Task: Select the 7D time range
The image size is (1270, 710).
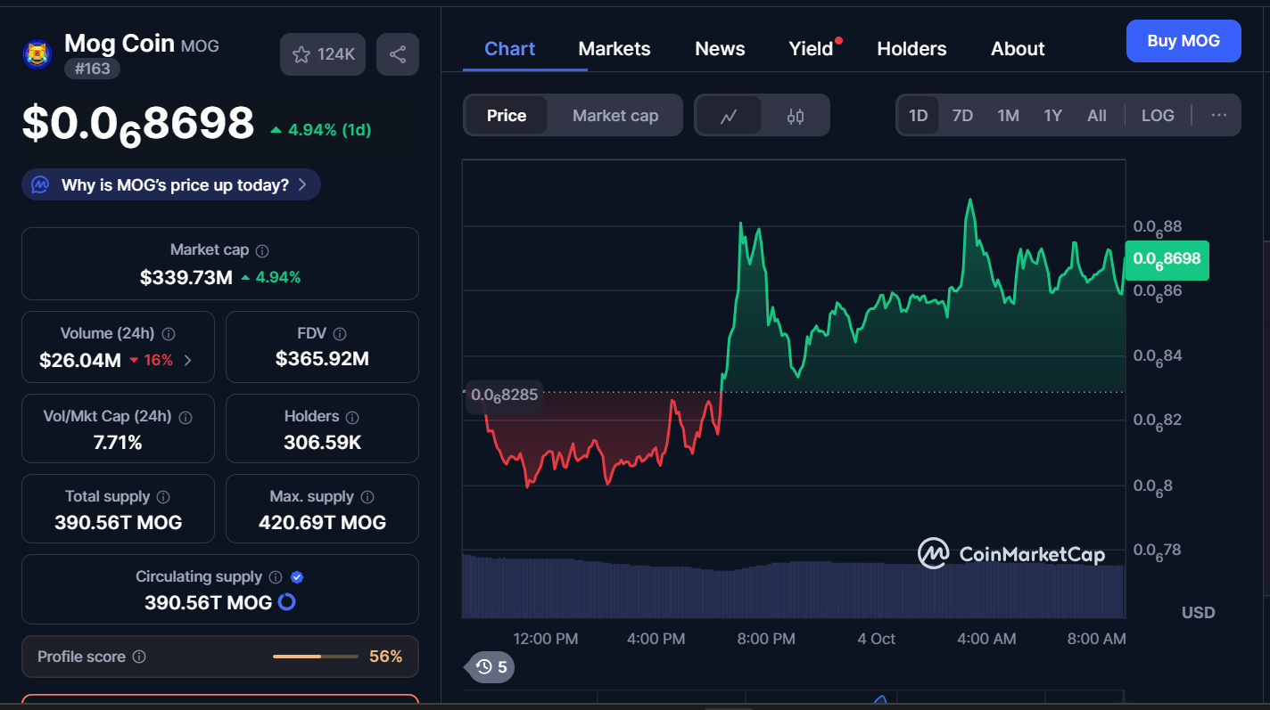Action: [962, 116]
